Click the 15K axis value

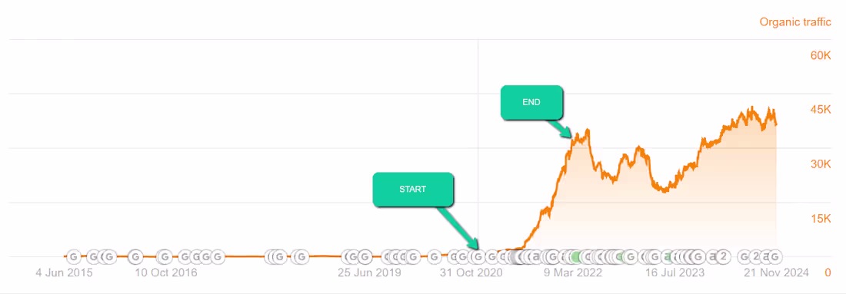tap(821, 219)
